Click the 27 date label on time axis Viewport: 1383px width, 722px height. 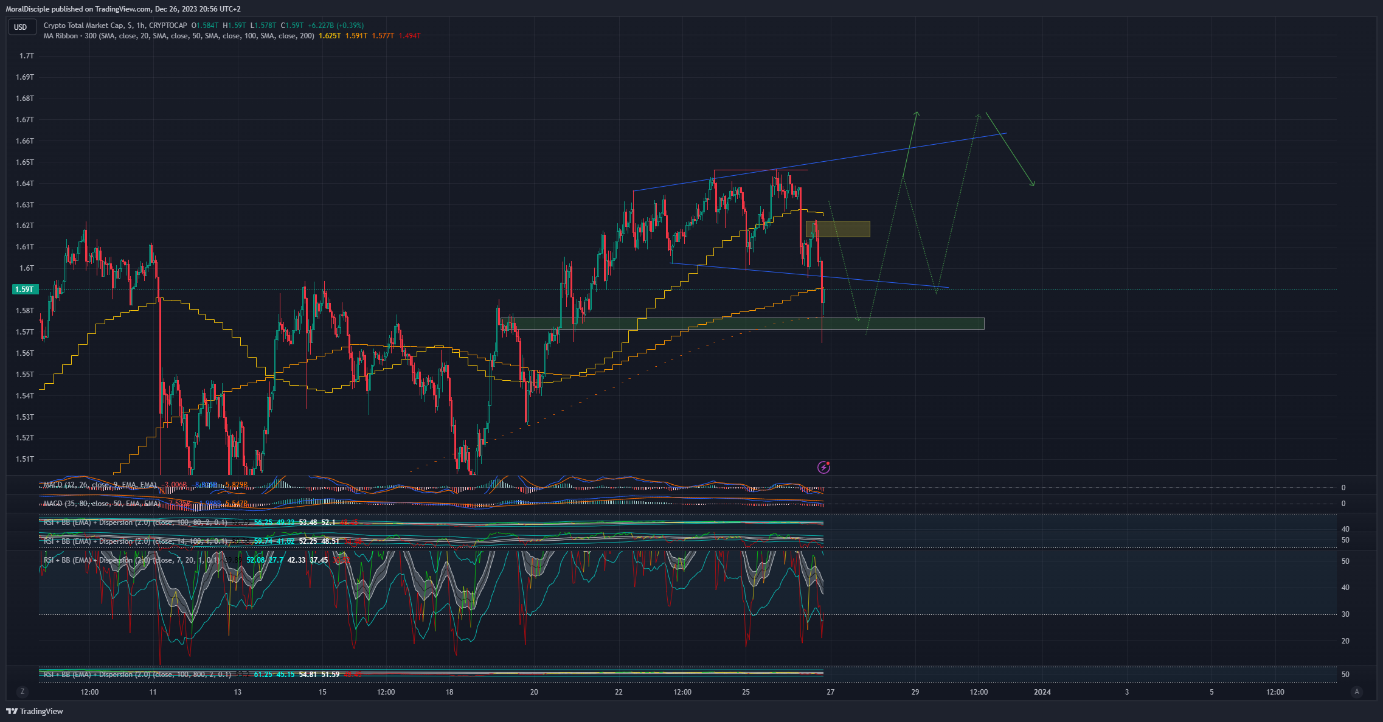pyautogui.click(x=830, y=692)
